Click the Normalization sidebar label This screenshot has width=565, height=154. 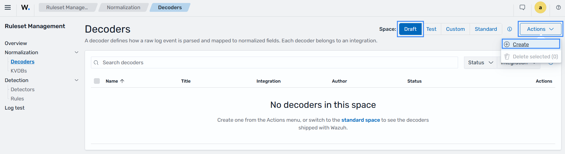click(21, 52)
